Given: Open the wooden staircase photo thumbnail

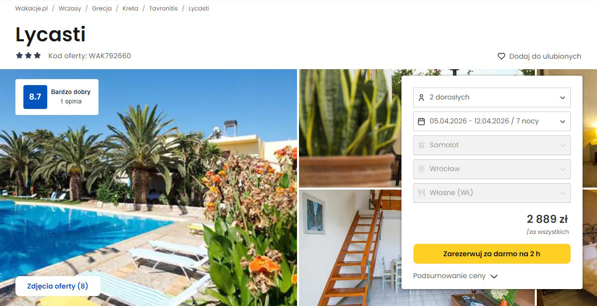Looking at the screenshot, I should 349,248.
